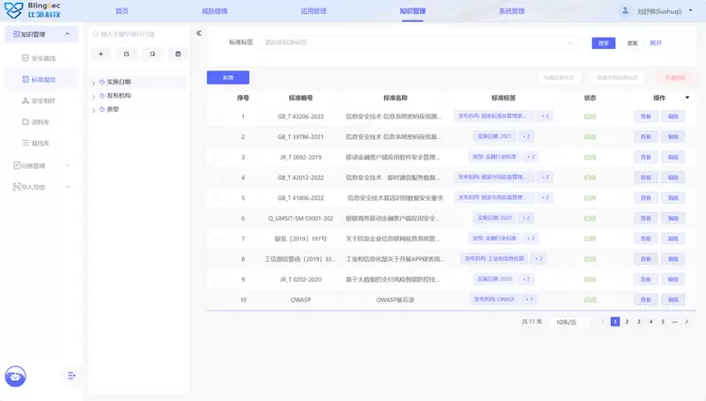
Task: Click the trash icon in tree toolbar
Action: tap(177, 54)
